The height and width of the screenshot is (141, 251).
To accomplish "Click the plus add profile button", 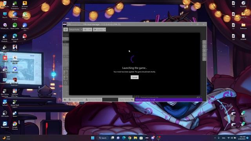I will click(x=85, y=29).
